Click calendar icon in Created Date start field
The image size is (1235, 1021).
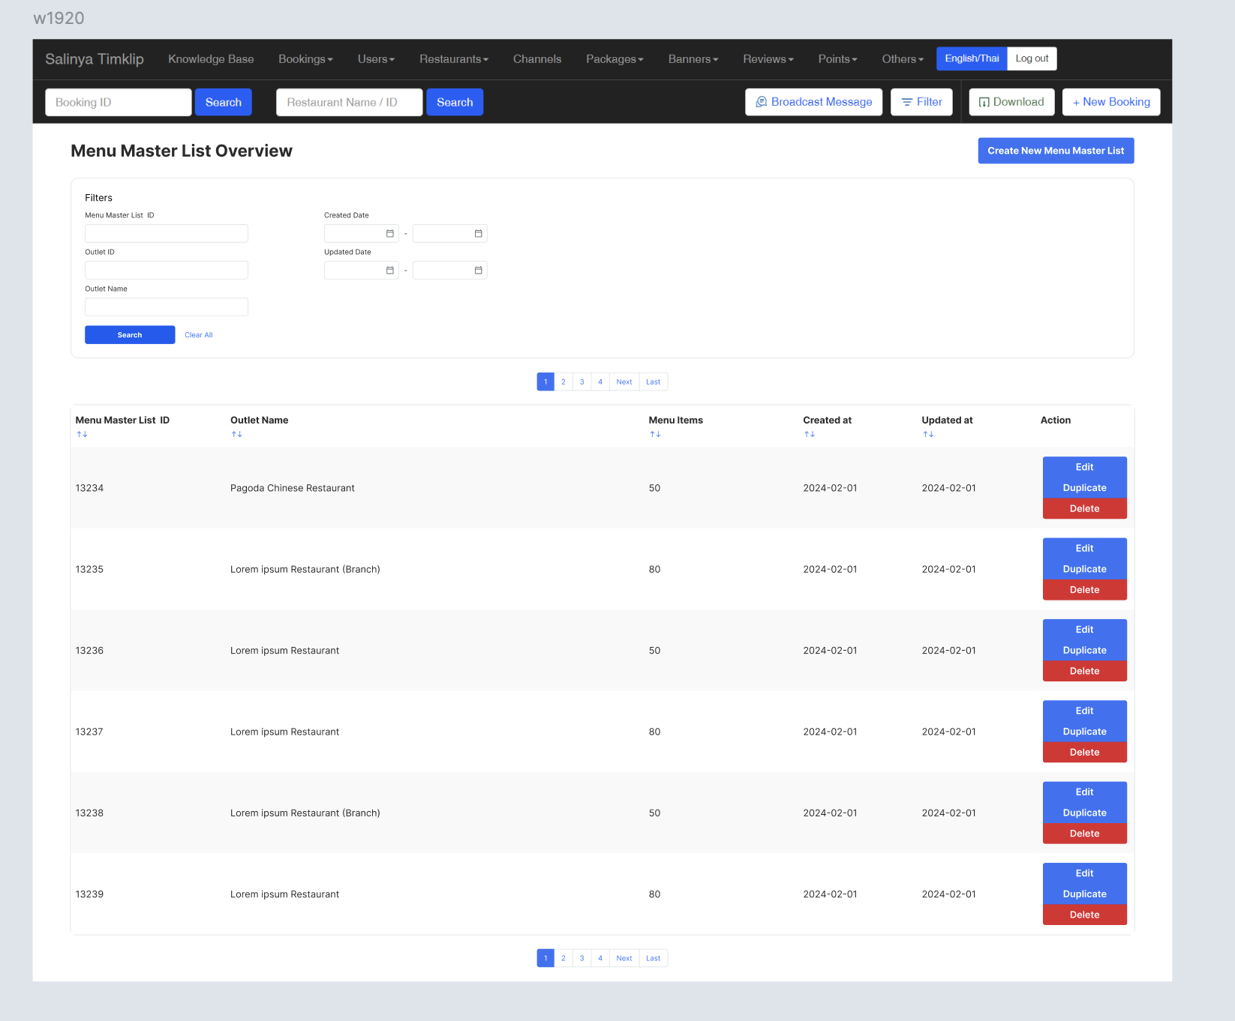click(389, 234)
